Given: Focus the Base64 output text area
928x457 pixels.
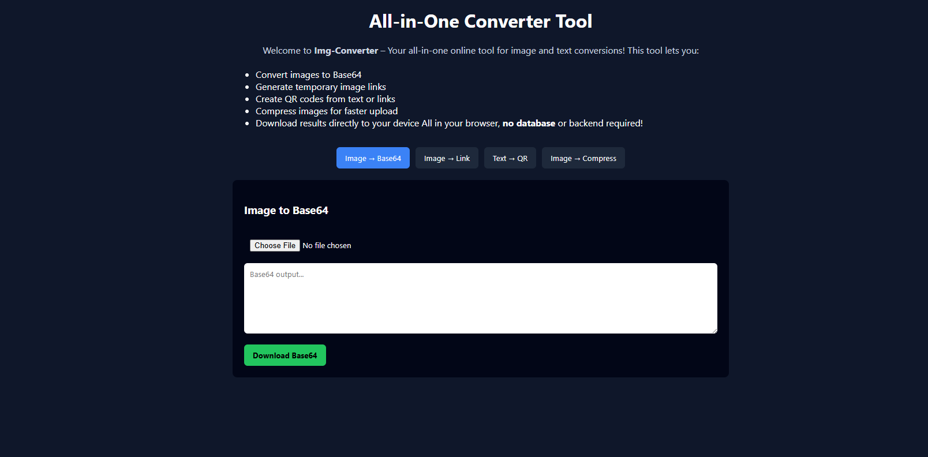Looking at the screenshot, I should 480,298.
